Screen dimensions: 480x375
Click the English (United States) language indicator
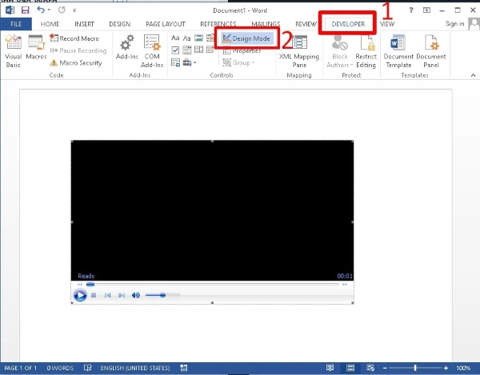pos(134,368)
